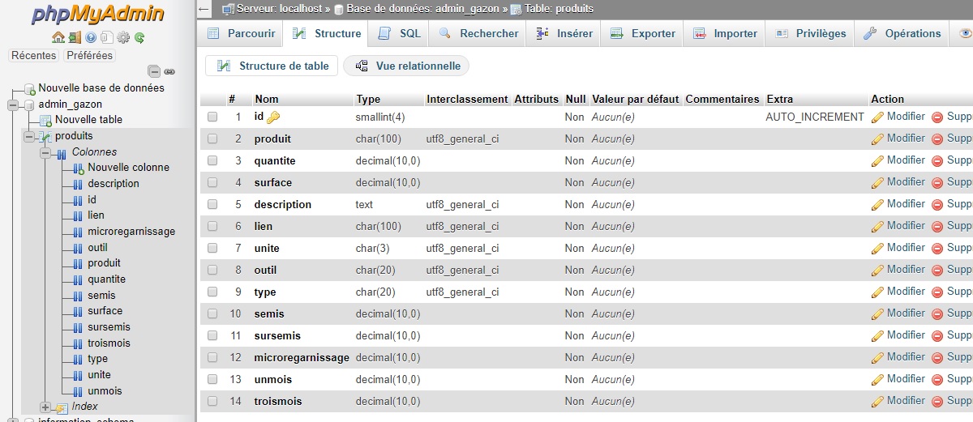Click pencil icon in semis row

pyautogui.click(x=877, y=314)
